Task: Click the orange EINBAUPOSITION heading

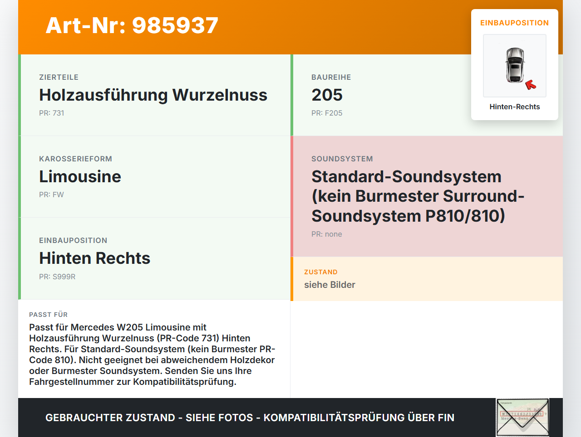Action: pos(514,23)
